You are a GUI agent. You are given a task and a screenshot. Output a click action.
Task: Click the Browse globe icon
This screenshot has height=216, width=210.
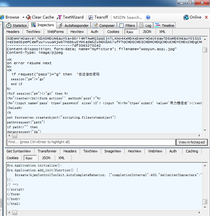pos(2,17)
